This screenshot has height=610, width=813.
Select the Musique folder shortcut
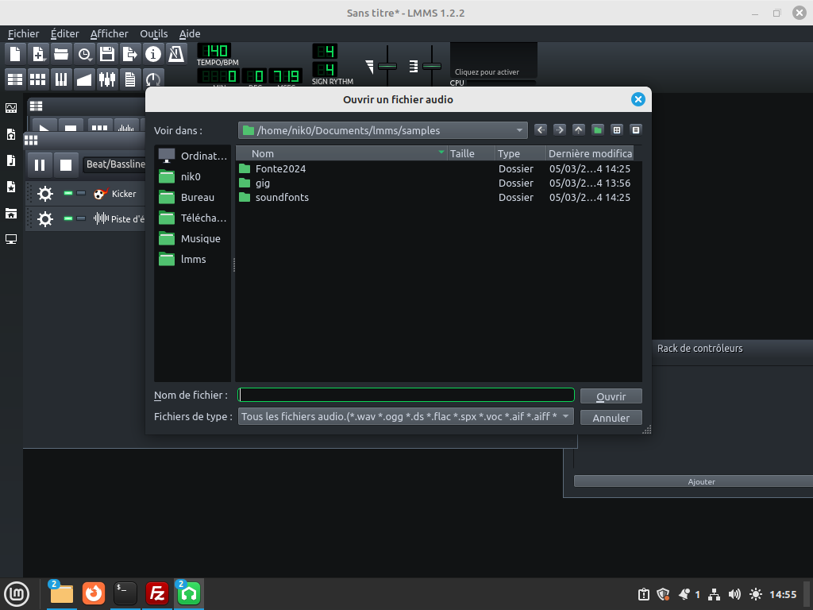[193, 238]
